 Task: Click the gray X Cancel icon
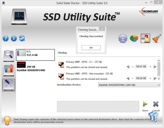pos(156,104)
